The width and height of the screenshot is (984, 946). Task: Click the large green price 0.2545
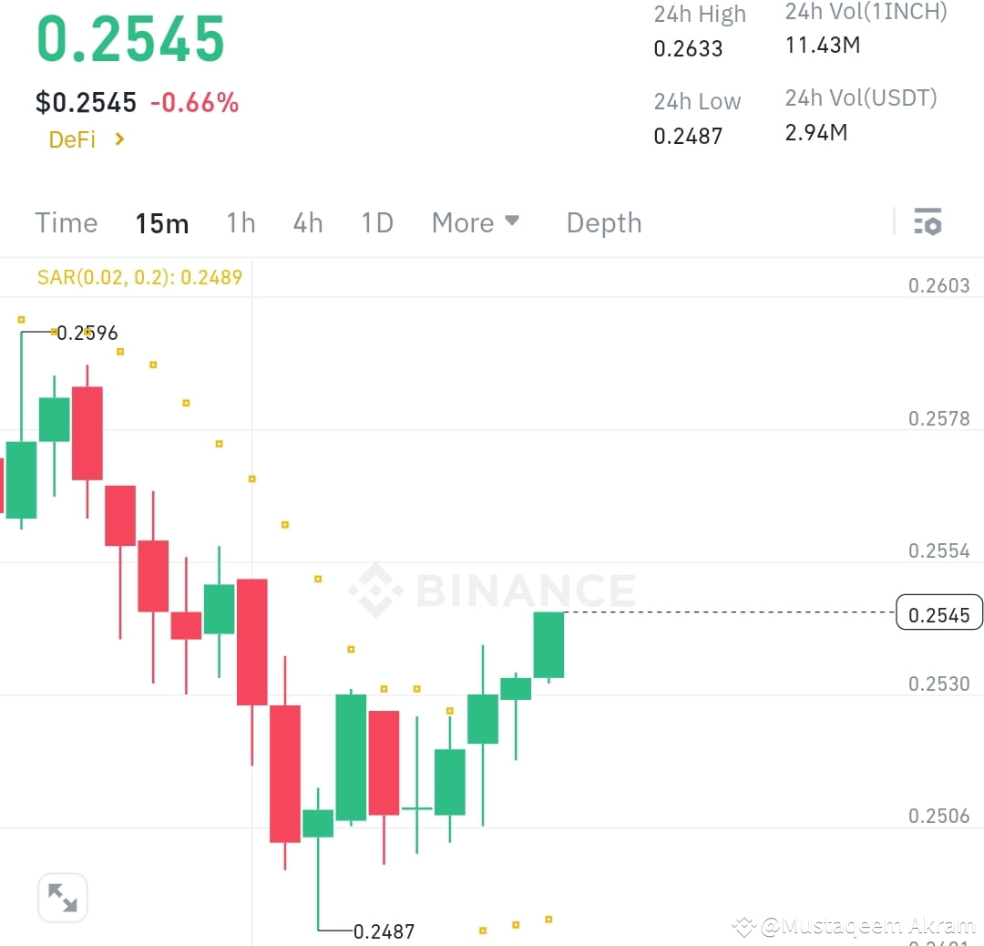[x=130, y=38]
